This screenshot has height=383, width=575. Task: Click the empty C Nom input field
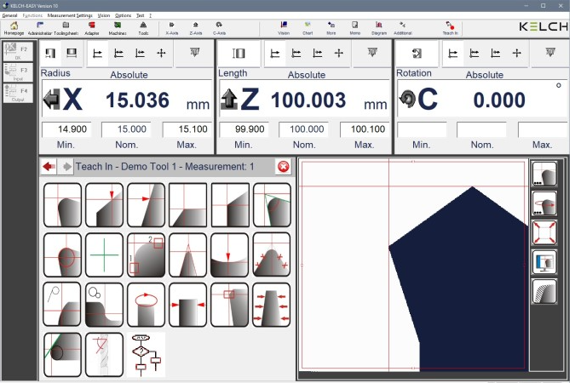[x=481, y=129]
